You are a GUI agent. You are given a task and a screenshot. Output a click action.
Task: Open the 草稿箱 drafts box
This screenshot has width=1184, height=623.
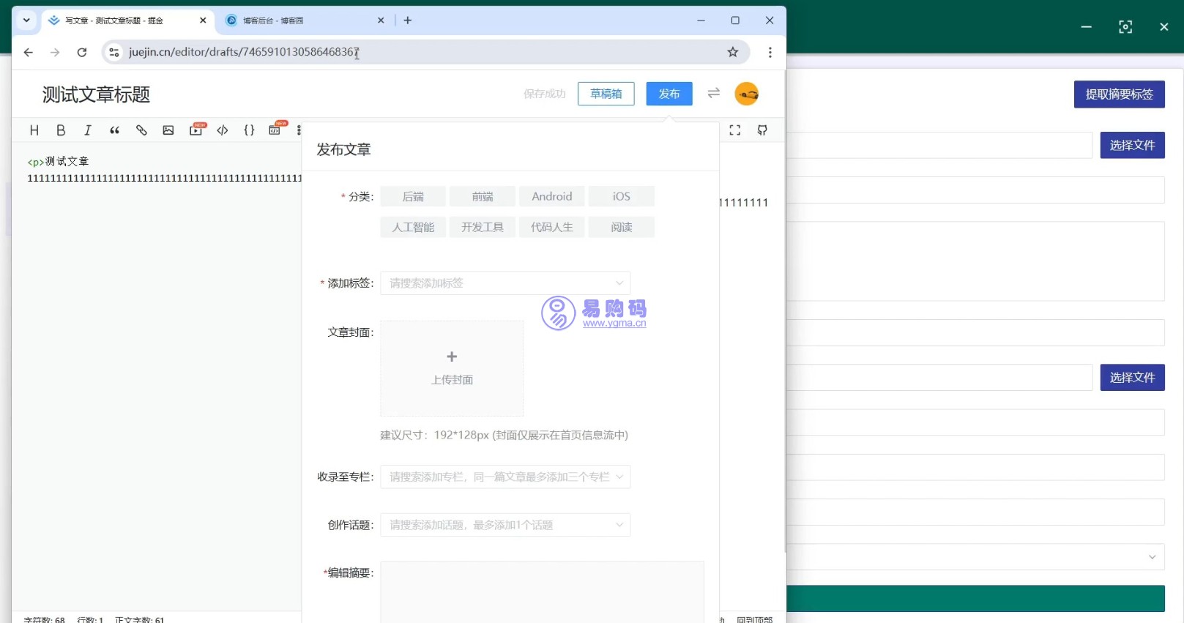pyautogui.click(x=606, y=94)
